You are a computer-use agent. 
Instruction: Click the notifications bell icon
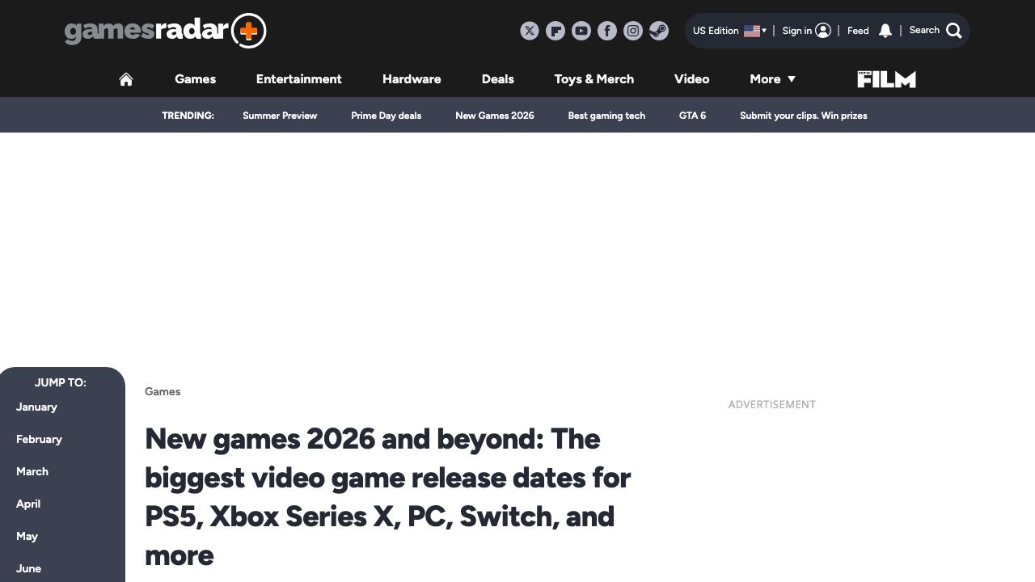[x=885, y=31]
